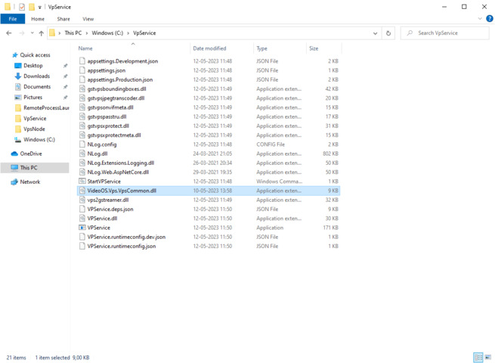Open the Share ribbon tab
Screen dimensions: 495x363
63,19
